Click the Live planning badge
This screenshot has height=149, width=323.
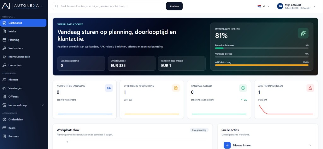pyautogui.click(x=199, y=130)
